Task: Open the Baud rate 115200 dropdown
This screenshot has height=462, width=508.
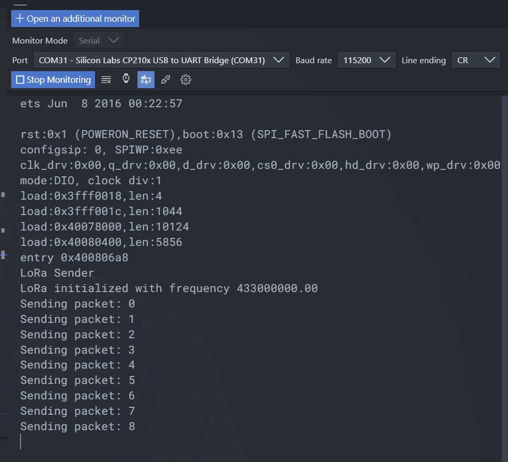Action: tap(366, 61)
